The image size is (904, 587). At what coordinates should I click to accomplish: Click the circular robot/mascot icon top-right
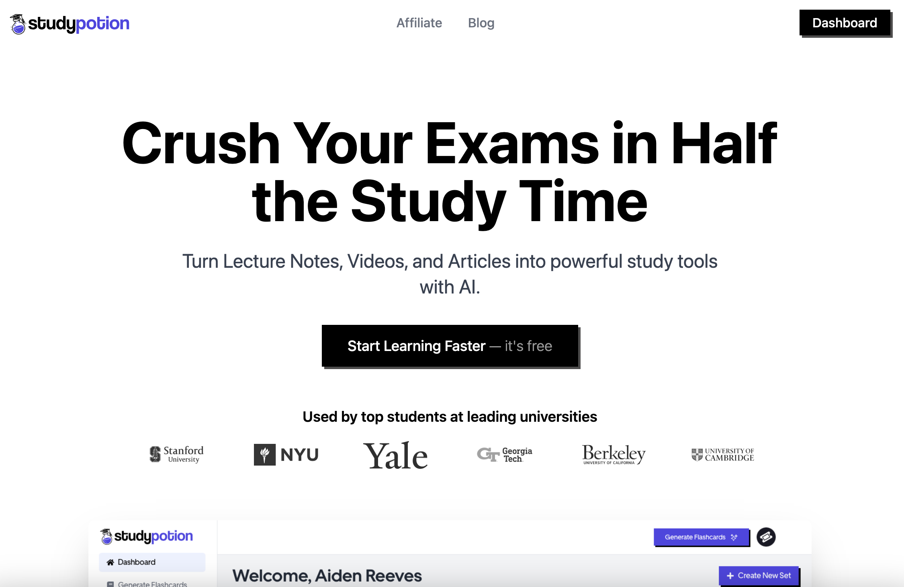click(x=766, y=537)
